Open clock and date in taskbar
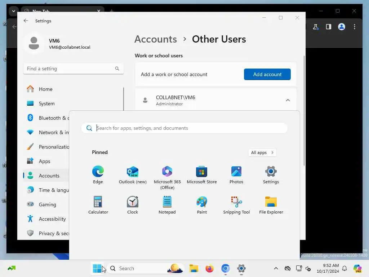The width and height of the screenshot is (369, 277). pyautogui.click(x=328, y=268)
